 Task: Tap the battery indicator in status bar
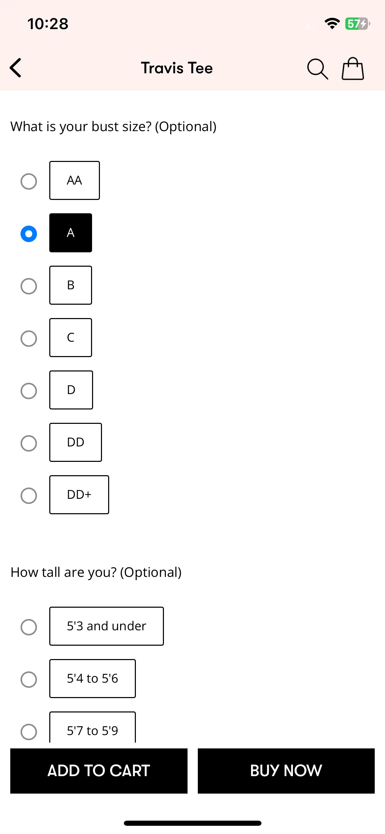[x=357, y=24]
